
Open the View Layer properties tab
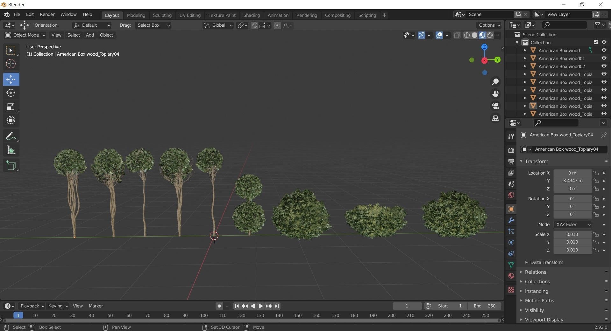(x=511, y=173)
